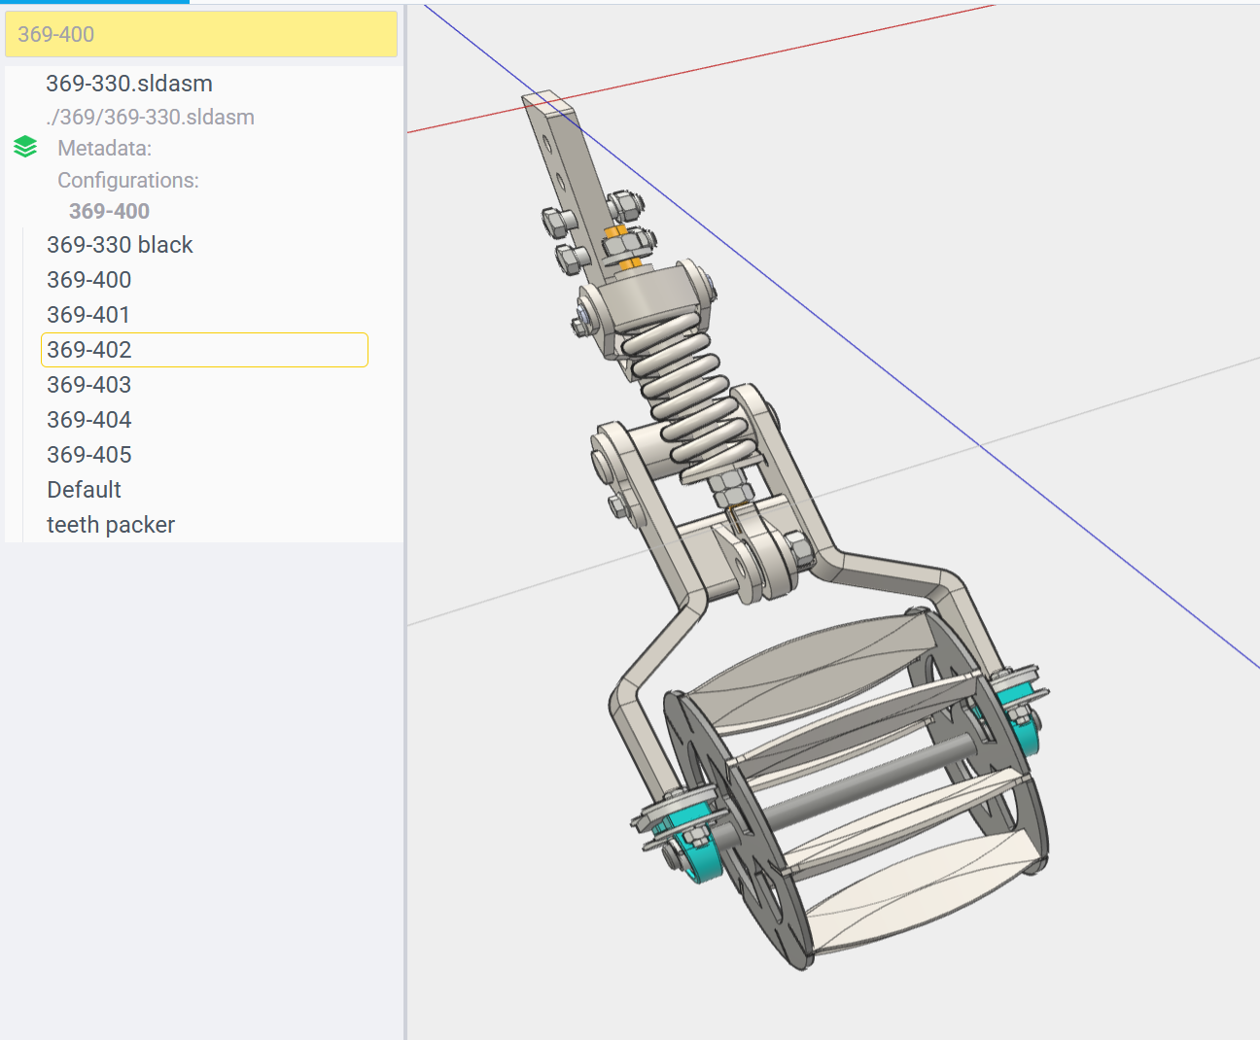Image resolution: width=1260 pixels, height=1040 pixels.
Task: Select the 369-330 black configuration
Action: (x=120, y=245)
